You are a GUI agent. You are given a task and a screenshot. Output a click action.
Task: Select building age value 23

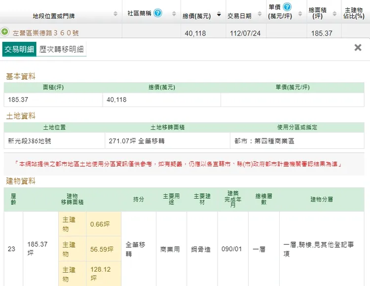[11, 249]
